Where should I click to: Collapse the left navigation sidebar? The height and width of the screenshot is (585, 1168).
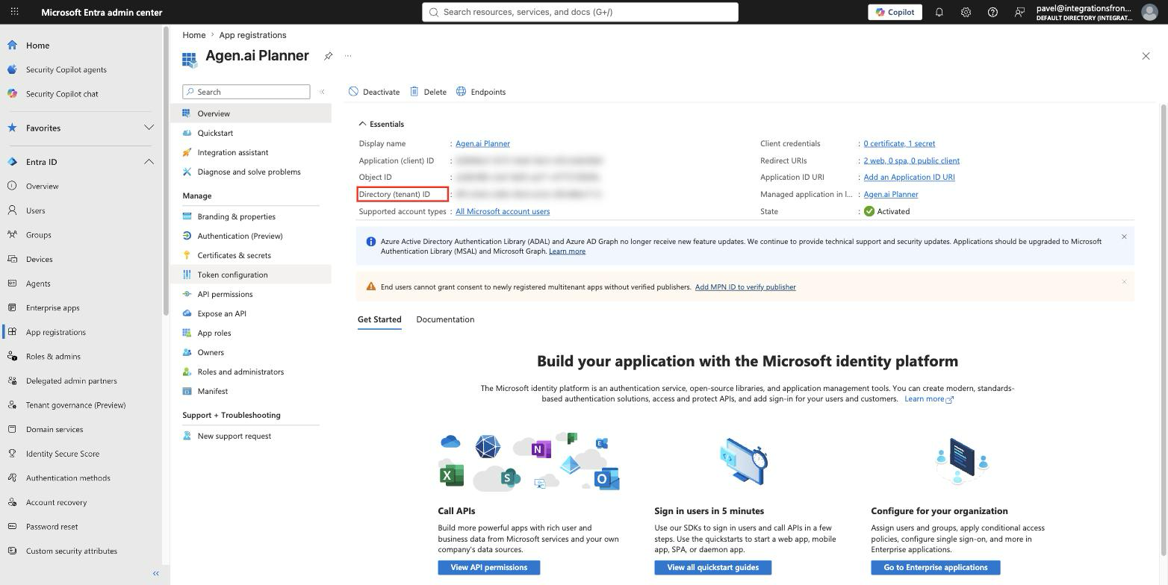pos(156,573)
